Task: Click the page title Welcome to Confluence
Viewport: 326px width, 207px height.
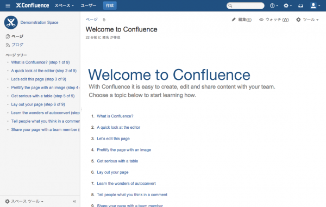Action: (x=121, y=29)
